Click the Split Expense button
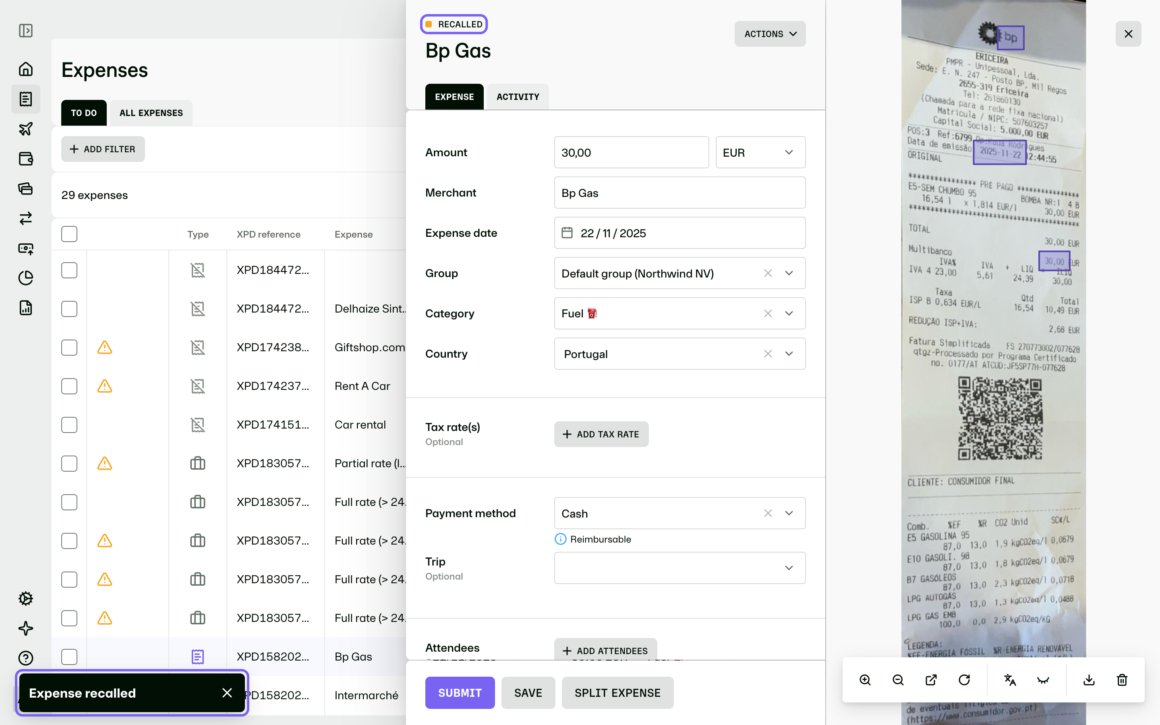 tap(617, 693)
